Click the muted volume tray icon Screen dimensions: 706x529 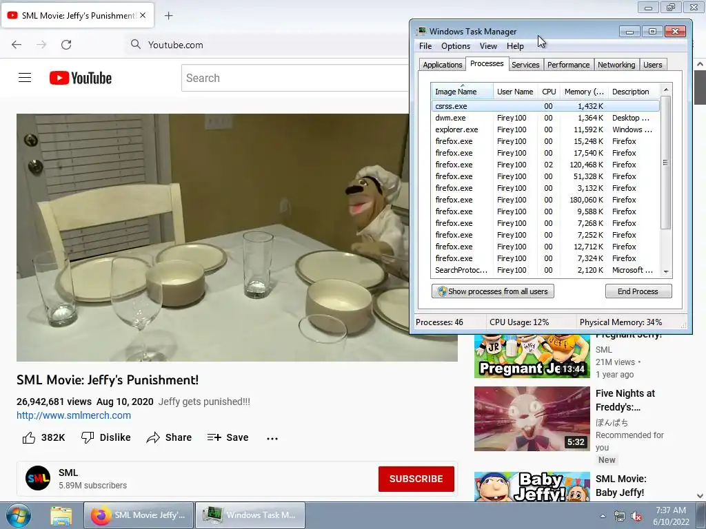coord(636,517)
